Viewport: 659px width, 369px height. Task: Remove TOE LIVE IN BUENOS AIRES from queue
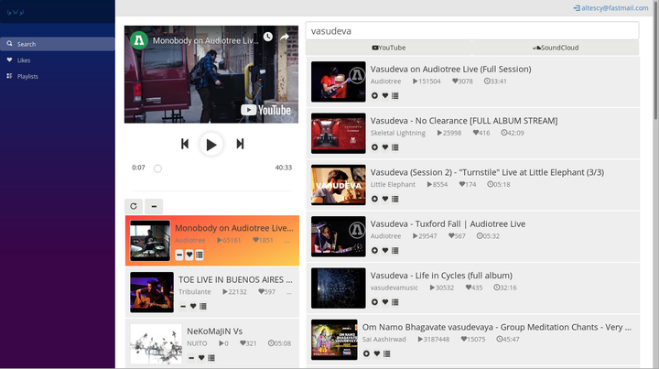point(183,307)
